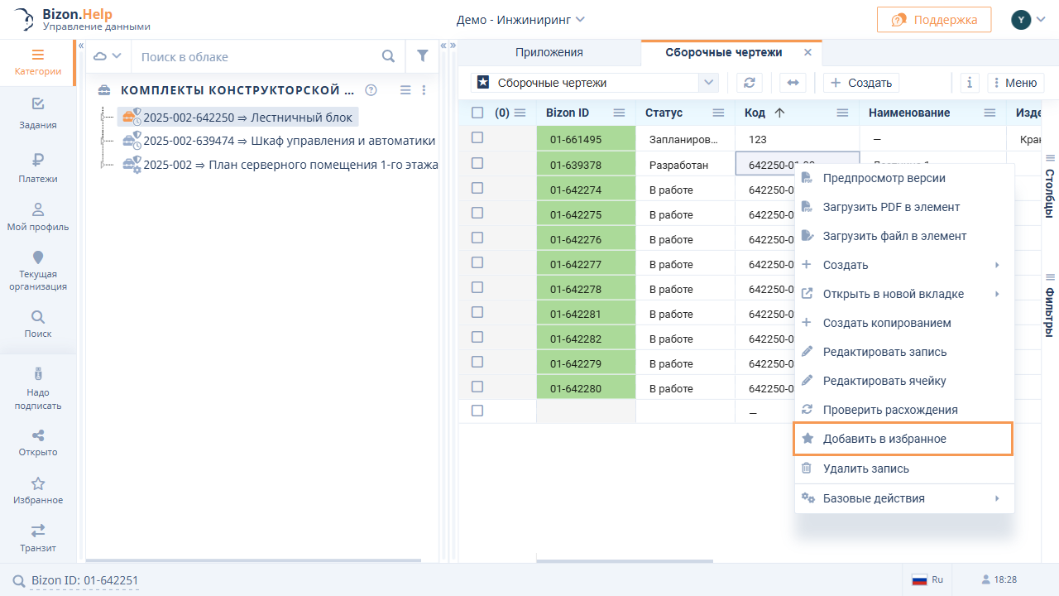Click the Поиск в облаке search field
This screenshot has height=596, width=1059.
[x=256, y=57]
